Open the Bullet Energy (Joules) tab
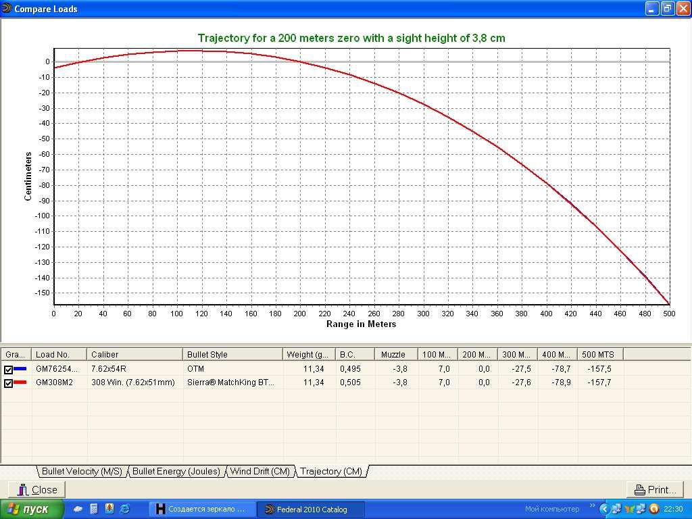The image size is (692, 519). tap(176, 472)
